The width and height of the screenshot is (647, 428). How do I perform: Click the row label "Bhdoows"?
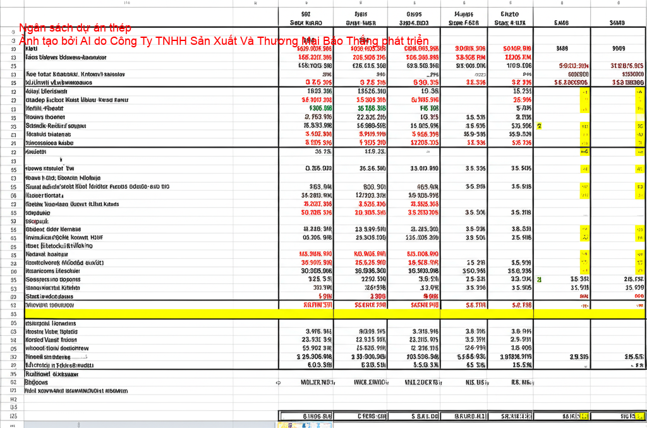[36, 382]
